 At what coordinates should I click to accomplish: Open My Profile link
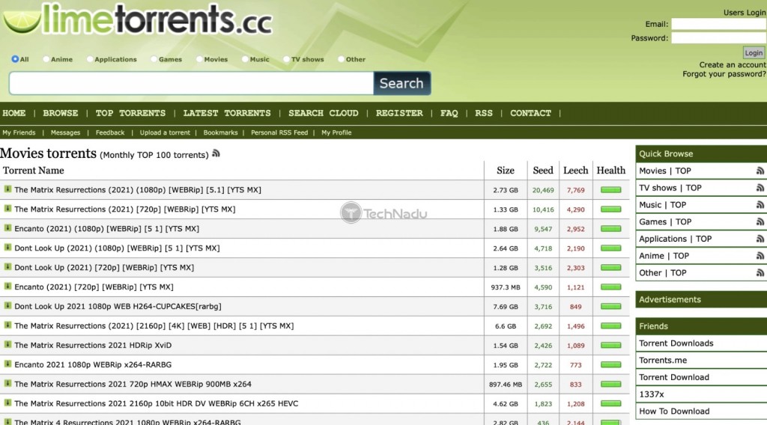(336, 132)
